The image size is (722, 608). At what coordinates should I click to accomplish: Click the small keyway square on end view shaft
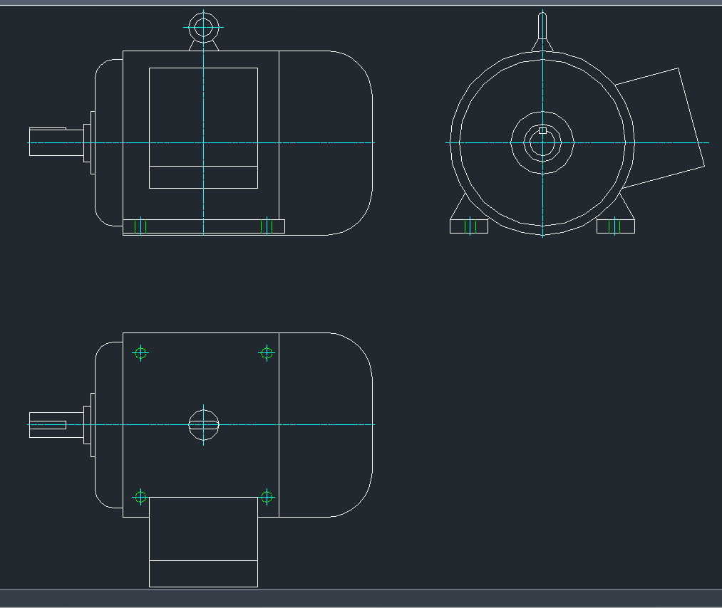point(542,131)
